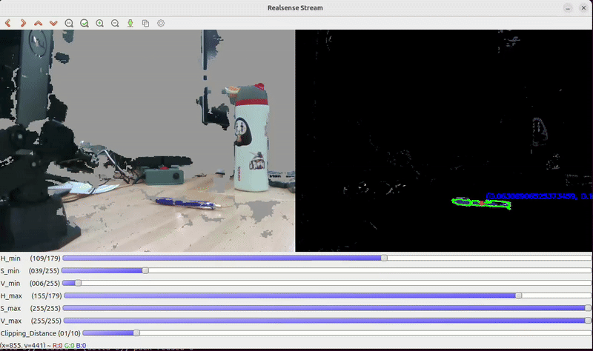
Task: Click the pan right arrow icon
Action: pyautogui.click(x=23, y=23)
